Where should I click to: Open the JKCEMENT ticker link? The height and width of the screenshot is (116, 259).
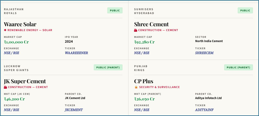click(74, 110)
